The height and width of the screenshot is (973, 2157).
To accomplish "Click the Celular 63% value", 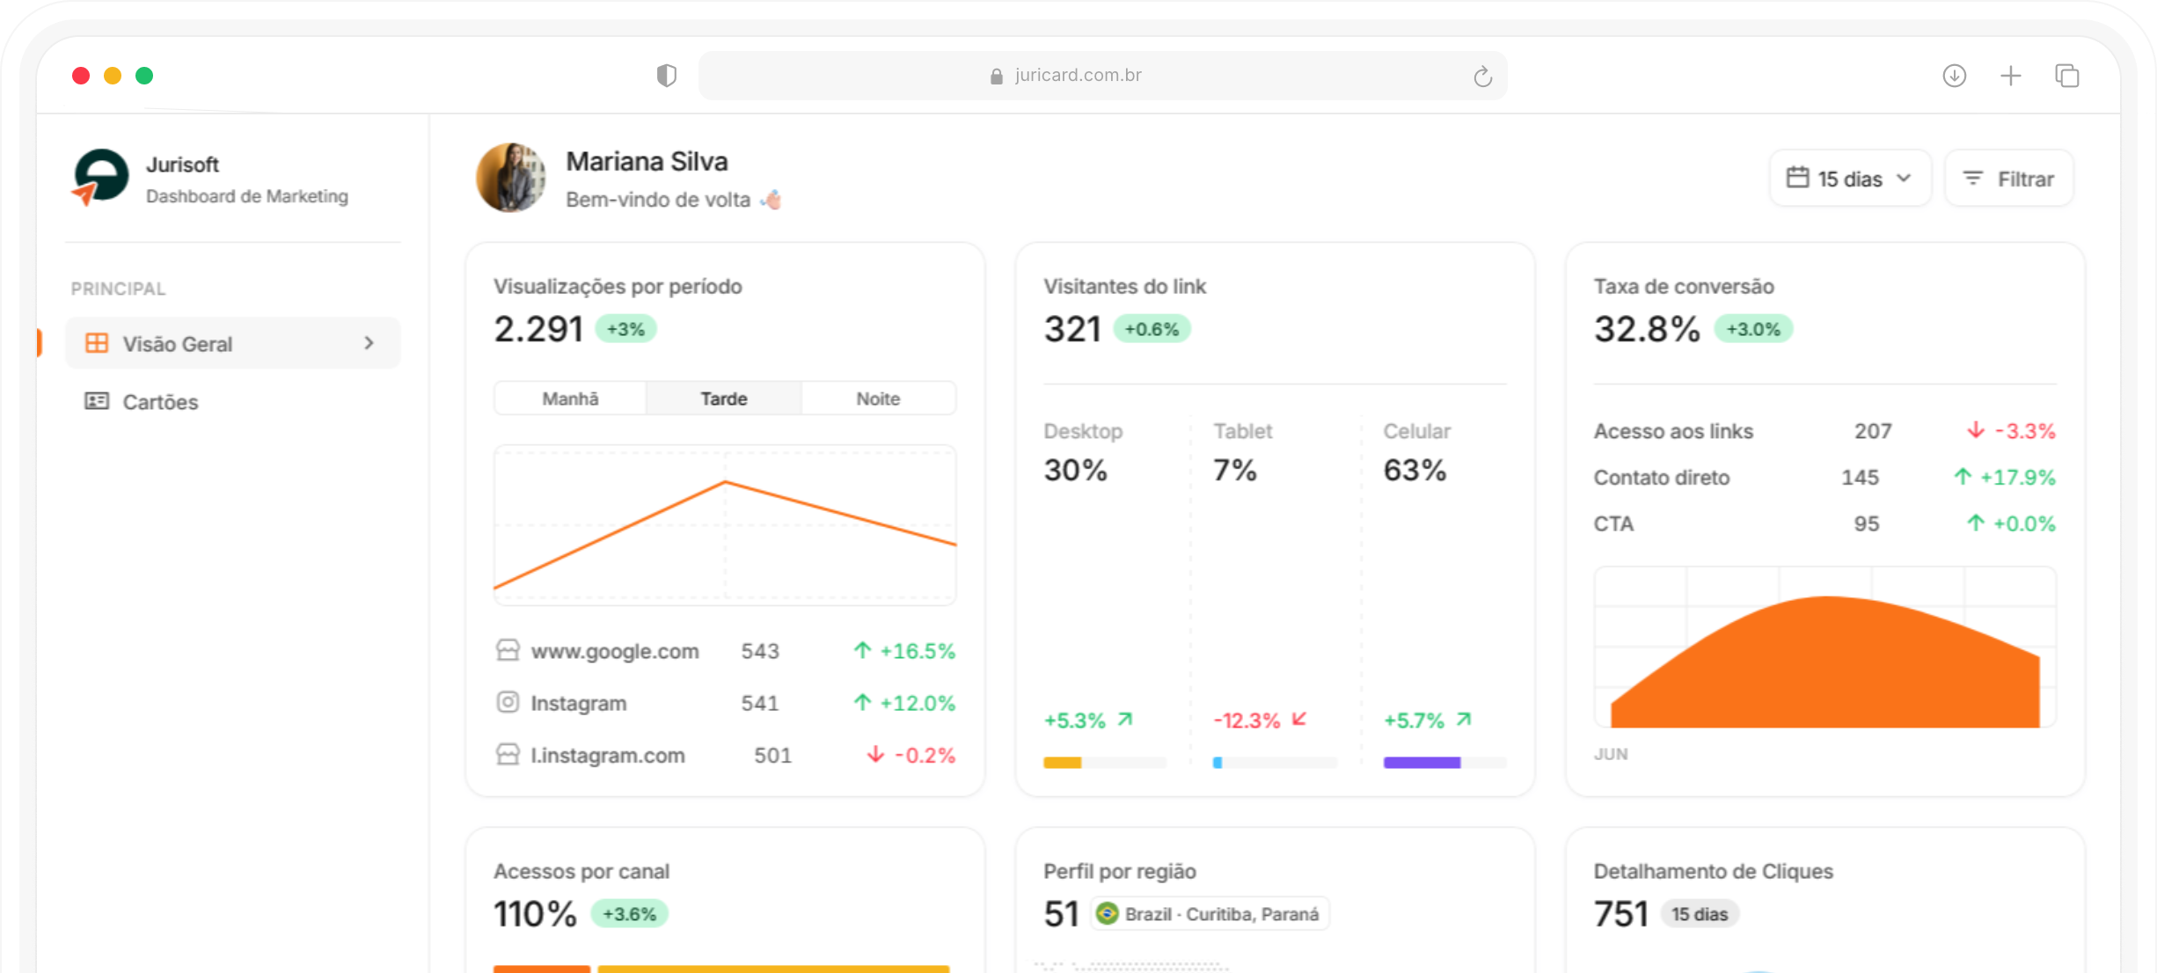I will click(1415, 470).
